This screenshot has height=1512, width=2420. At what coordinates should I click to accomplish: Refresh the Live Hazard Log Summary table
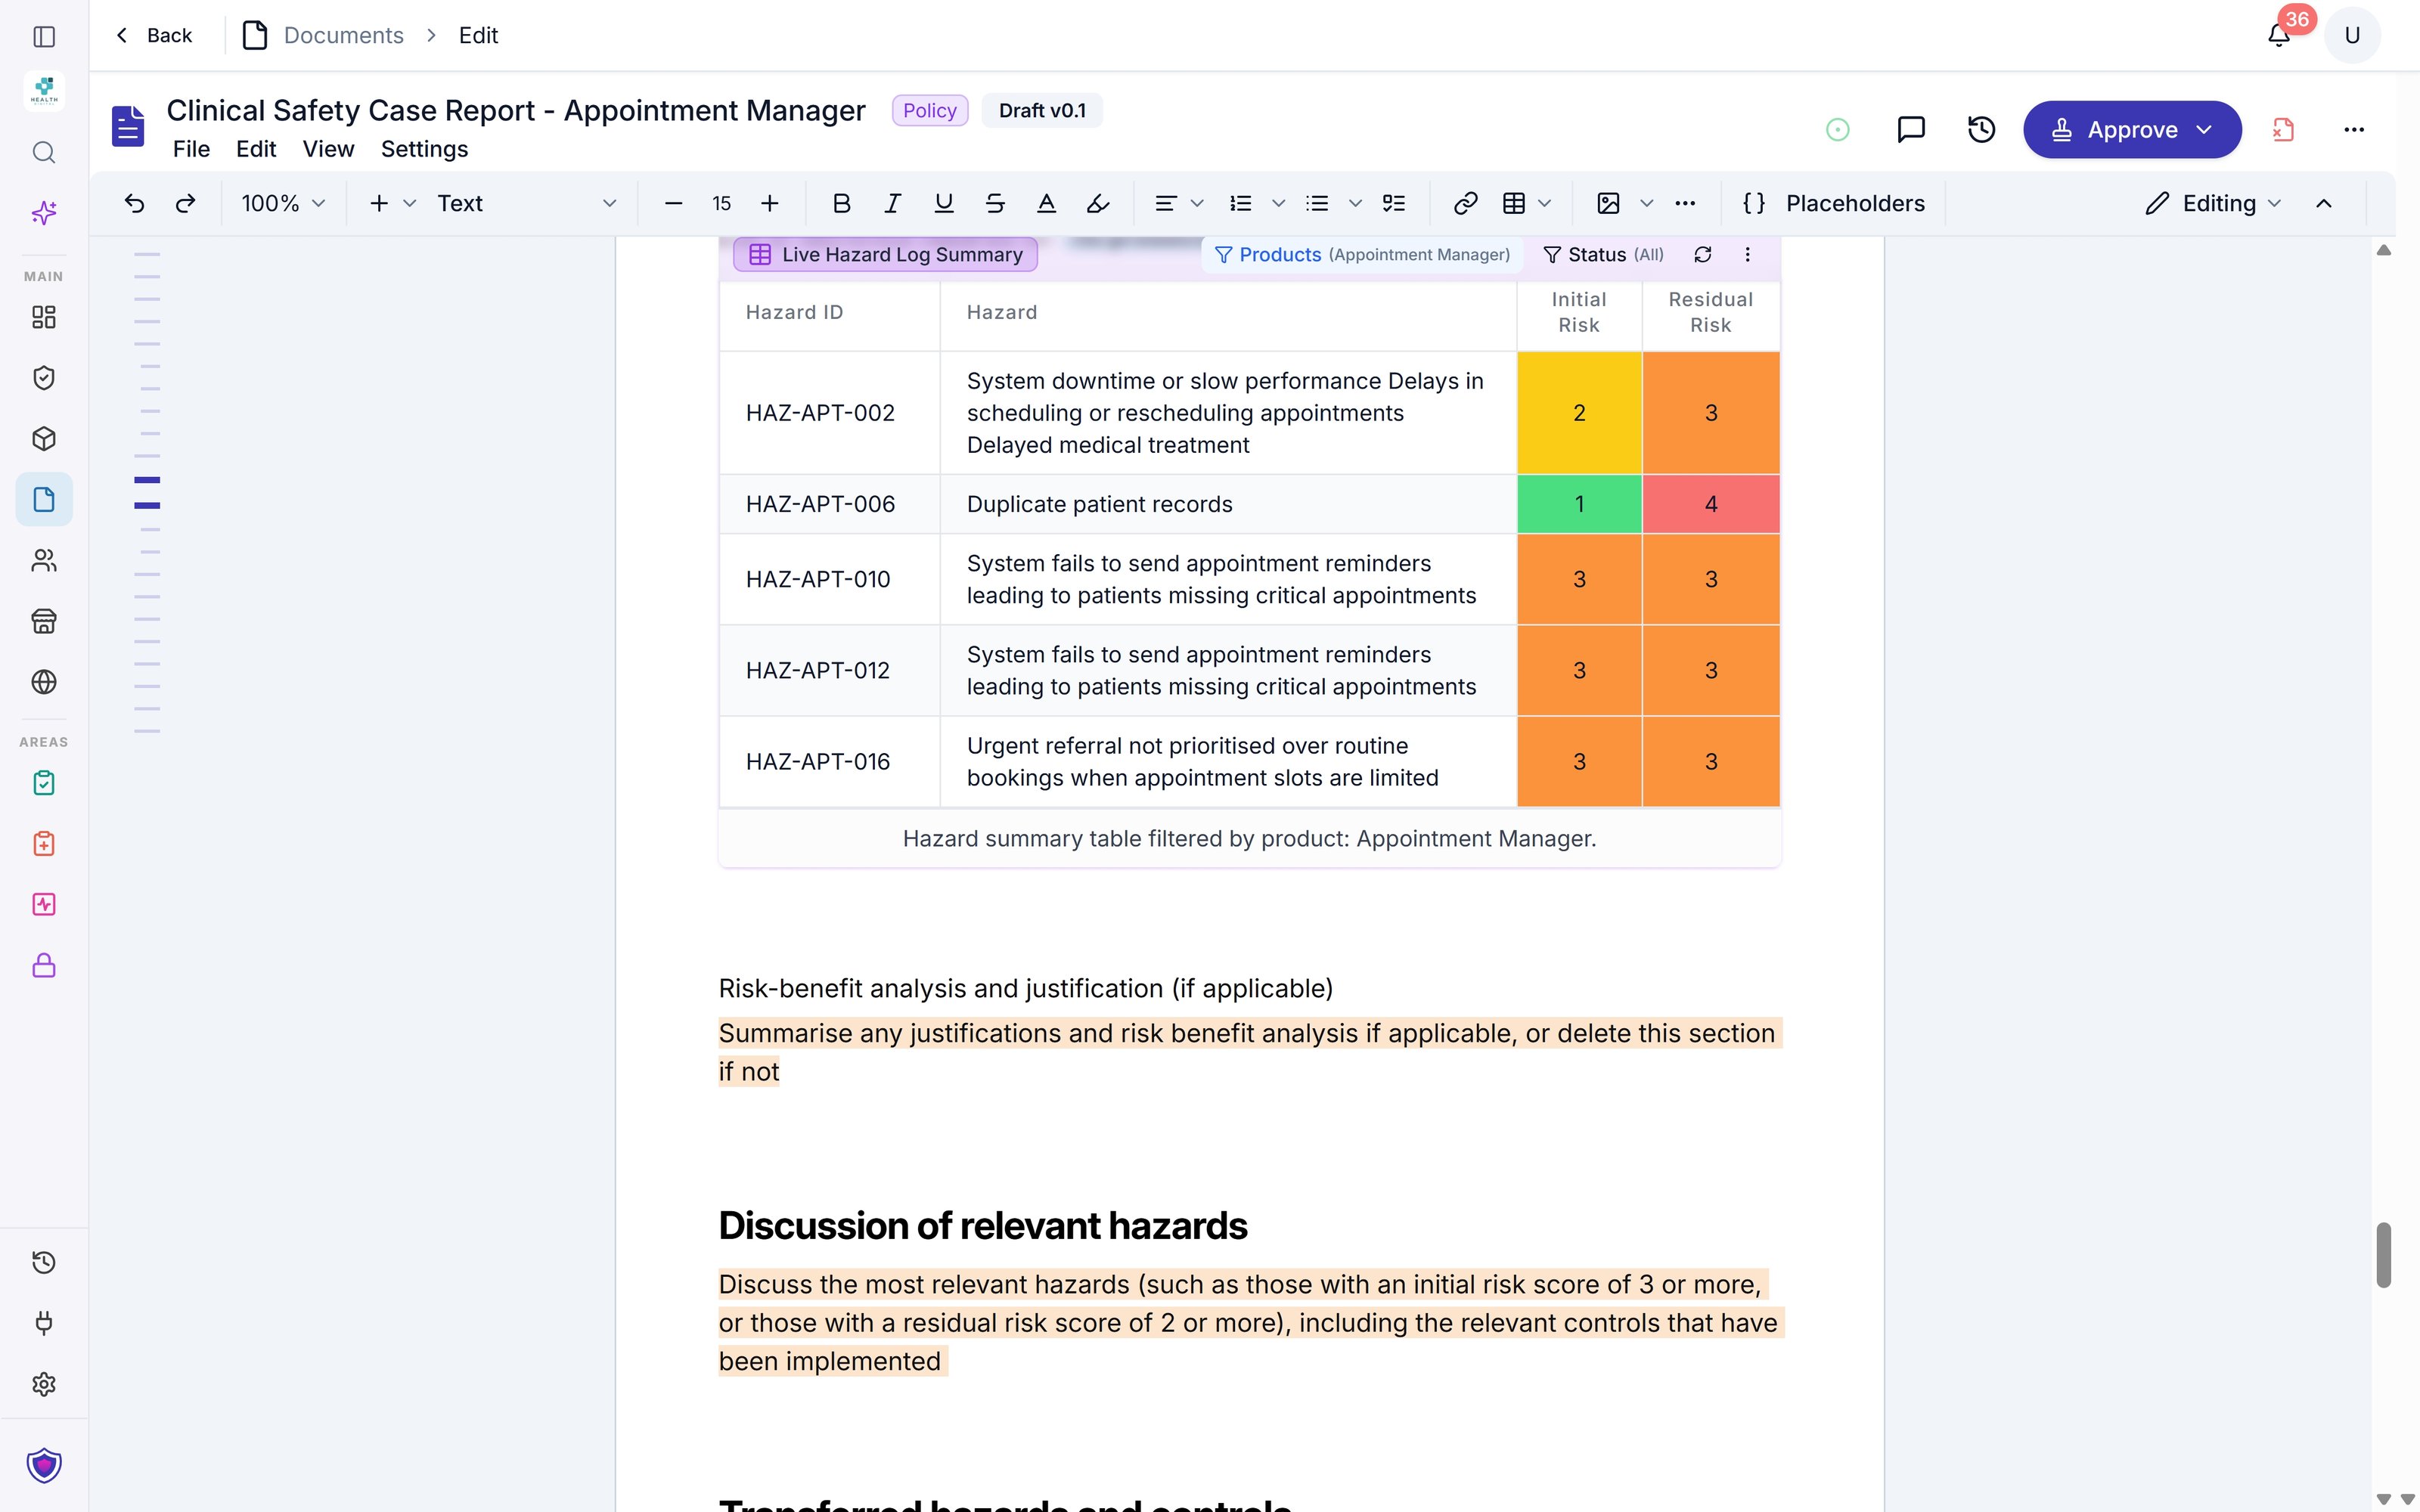point(1703,254)
